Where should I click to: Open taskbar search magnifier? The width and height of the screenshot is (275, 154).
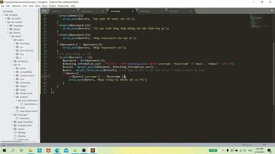pyautogui.click(x=13, y=150)
